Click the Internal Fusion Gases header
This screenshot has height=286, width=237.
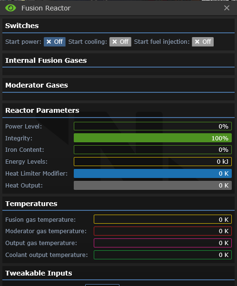click(46, 60)
